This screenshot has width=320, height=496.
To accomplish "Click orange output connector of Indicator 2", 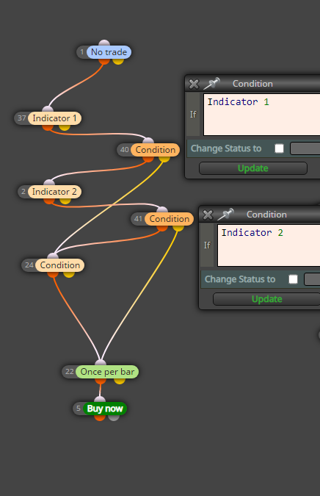I will click(x=49, y=200).
